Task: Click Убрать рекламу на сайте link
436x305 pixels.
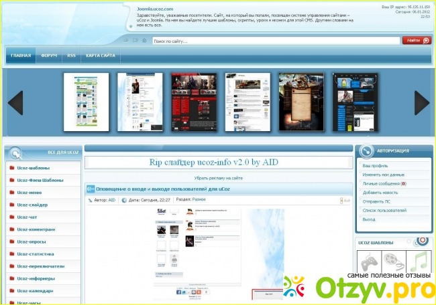Action: (x=218, y=178)
